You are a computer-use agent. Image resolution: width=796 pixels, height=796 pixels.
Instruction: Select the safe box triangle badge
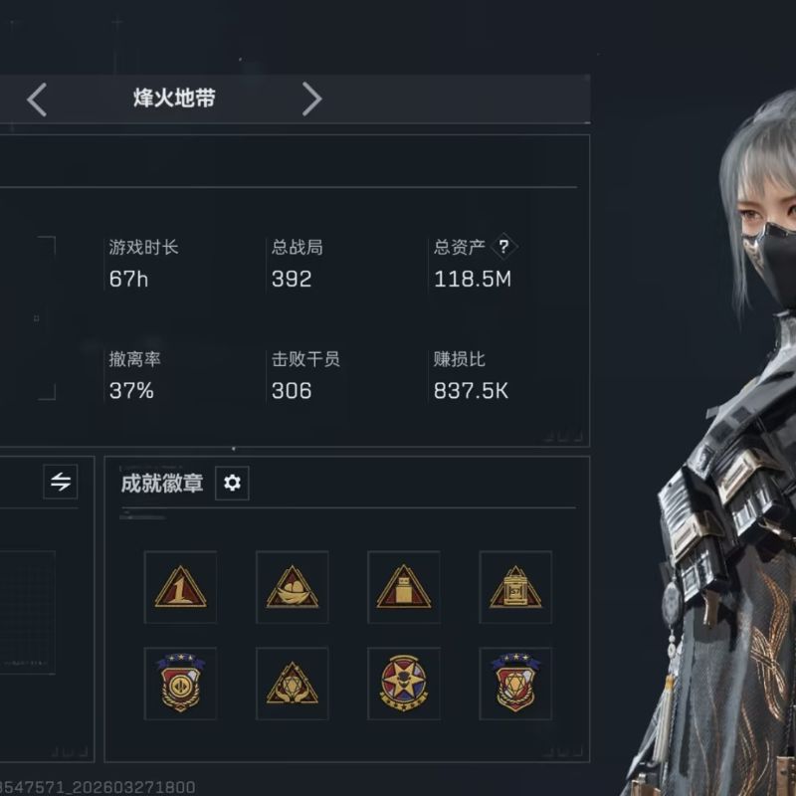pyautogui.click(x=515, y=587)
